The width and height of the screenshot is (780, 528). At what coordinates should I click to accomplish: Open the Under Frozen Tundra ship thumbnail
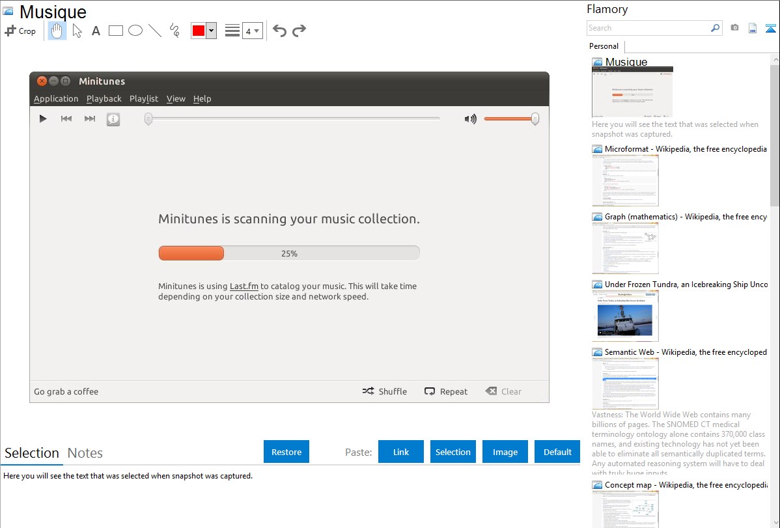coord(625,316)
